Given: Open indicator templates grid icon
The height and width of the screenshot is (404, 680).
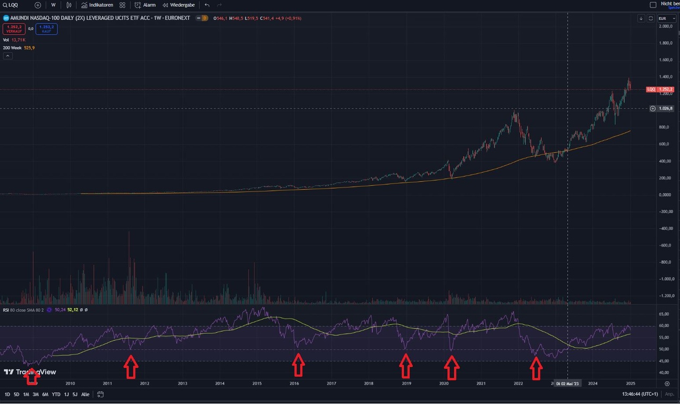Looking at the screenshot, I should 123,5.
